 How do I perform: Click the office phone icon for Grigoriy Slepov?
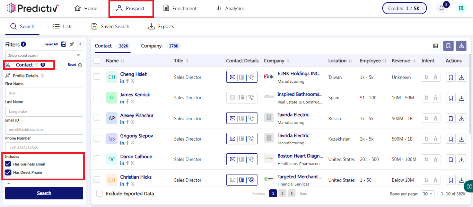coord(242,139)
